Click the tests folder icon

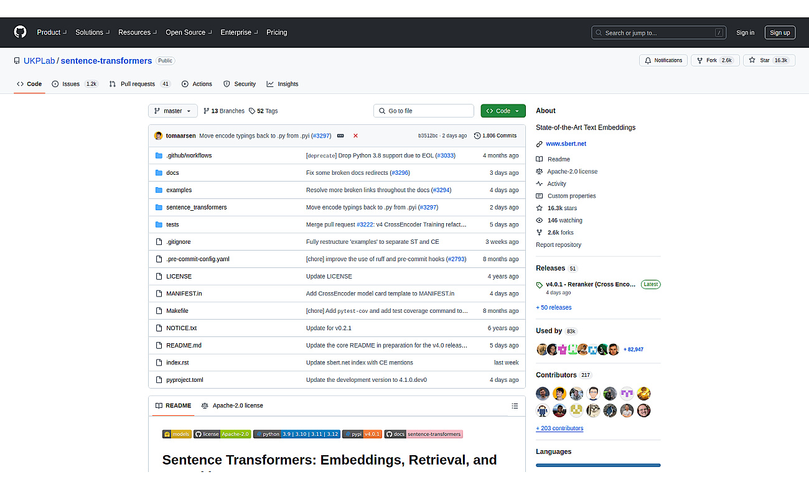(x=159, y=224)
